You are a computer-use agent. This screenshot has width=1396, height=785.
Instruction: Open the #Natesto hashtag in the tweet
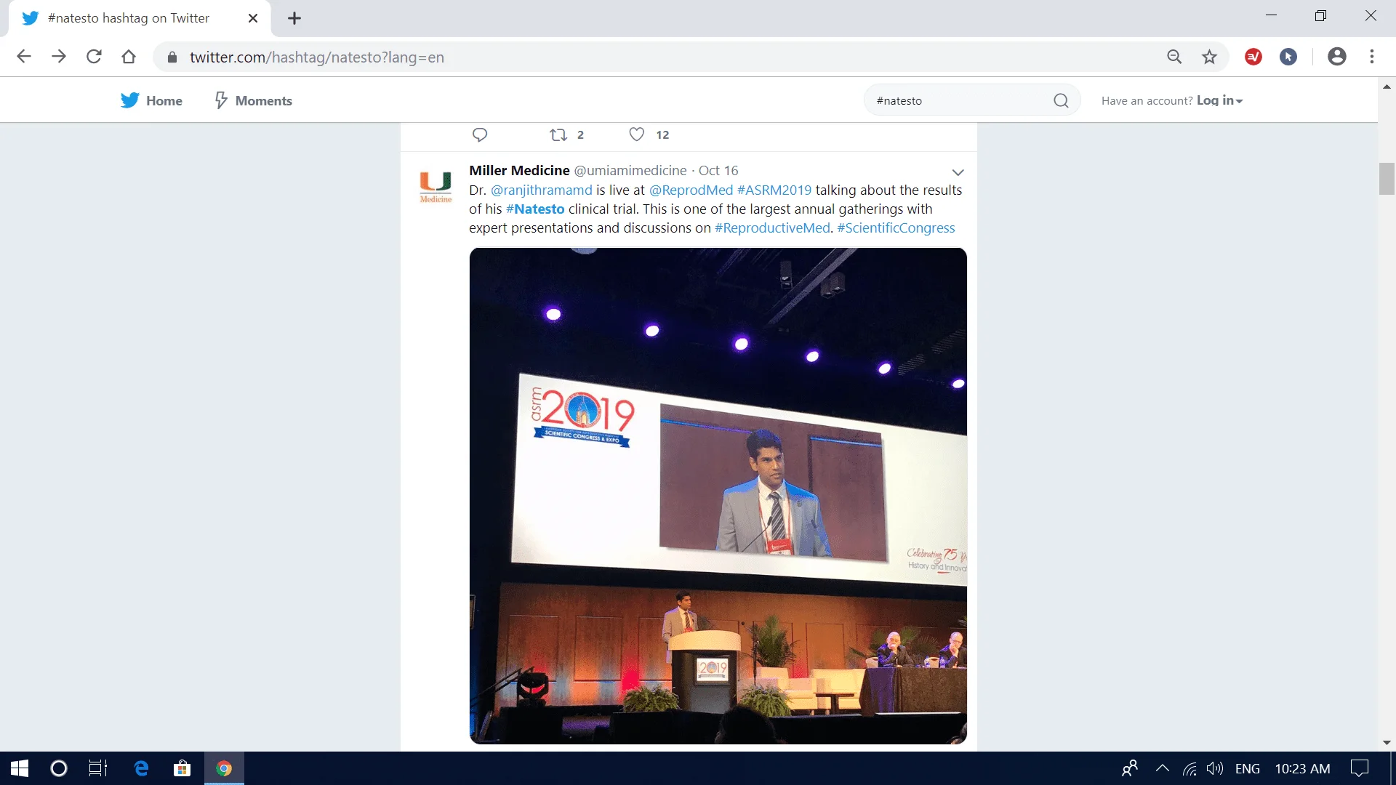(x=535, y=209)
